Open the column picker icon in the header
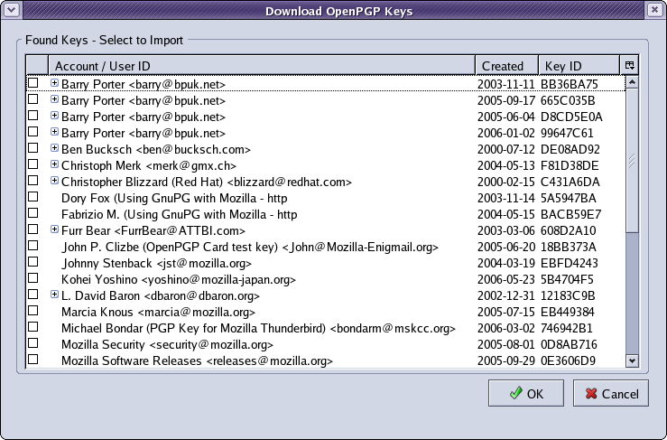 (x=630, y=66)
